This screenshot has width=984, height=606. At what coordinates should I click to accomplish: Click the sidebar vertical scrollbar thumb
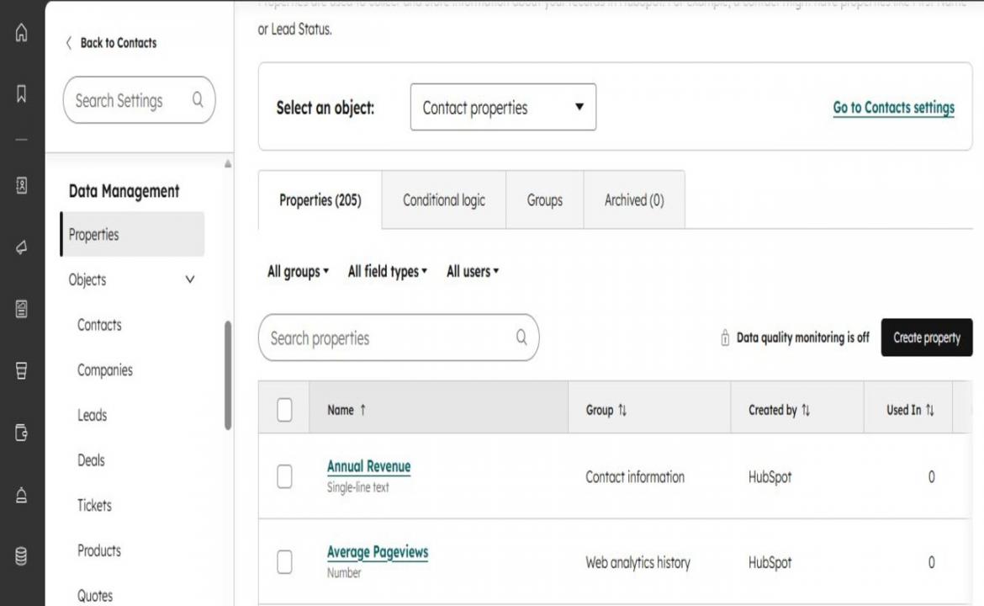coord(228,375)
